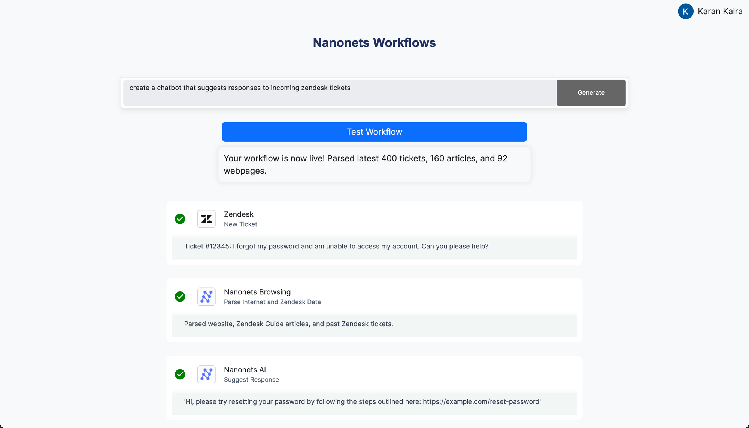Click green checkmark beside Zendesk step
The image size is (749, 428).
[180, 219]
